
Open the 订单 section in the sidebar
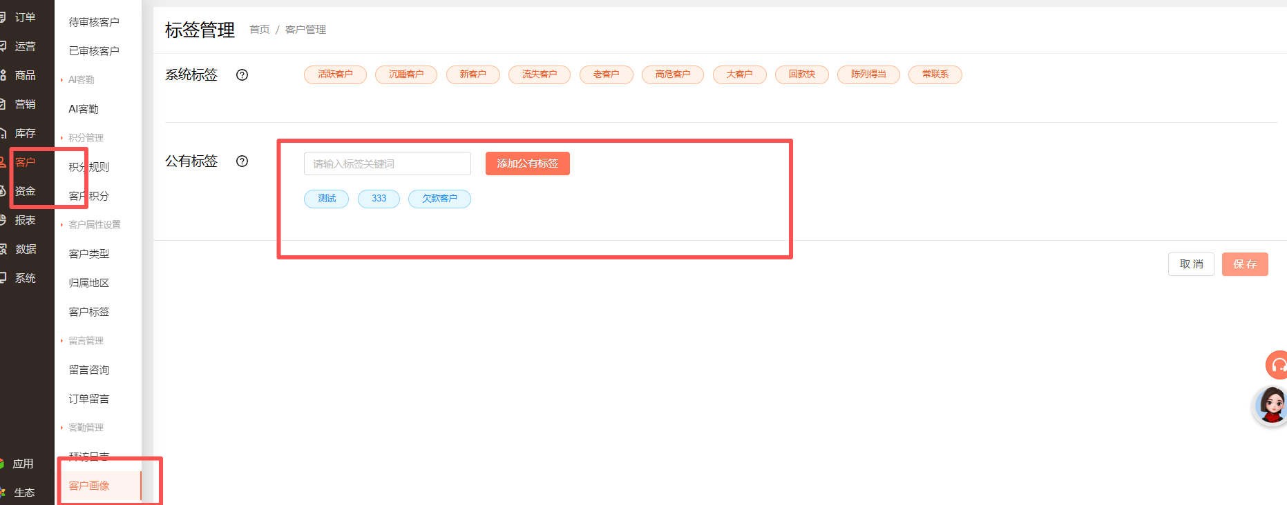pos(25,17)
